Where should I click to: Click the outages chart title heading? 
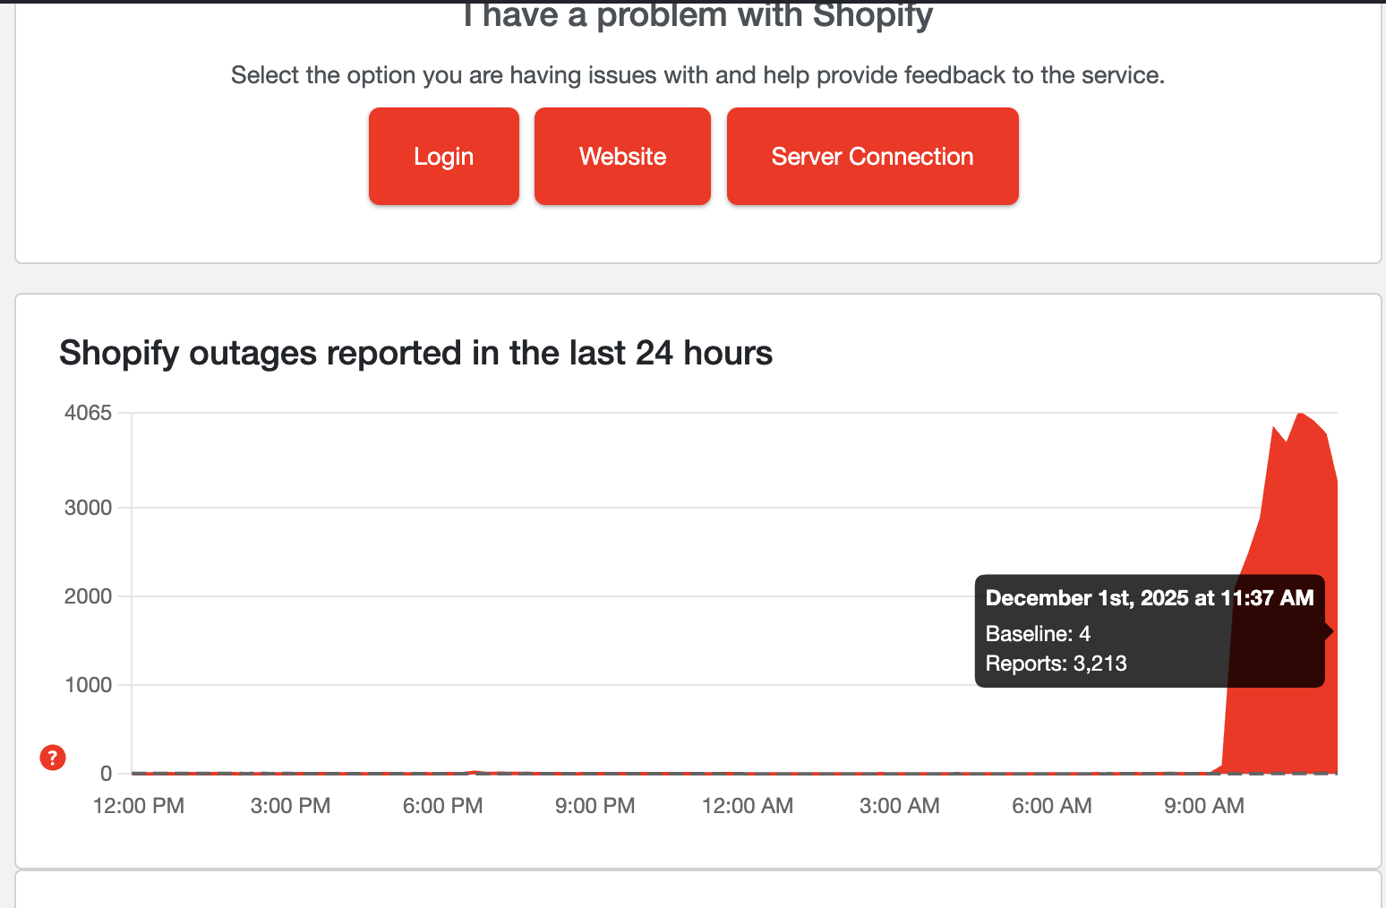[x=415, y=353]
